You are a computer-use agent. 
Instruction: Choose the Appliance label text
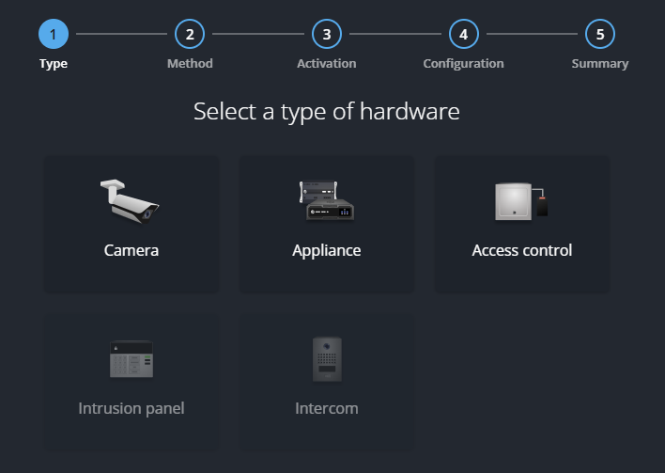pyautogui.click(x=326, y=250)
